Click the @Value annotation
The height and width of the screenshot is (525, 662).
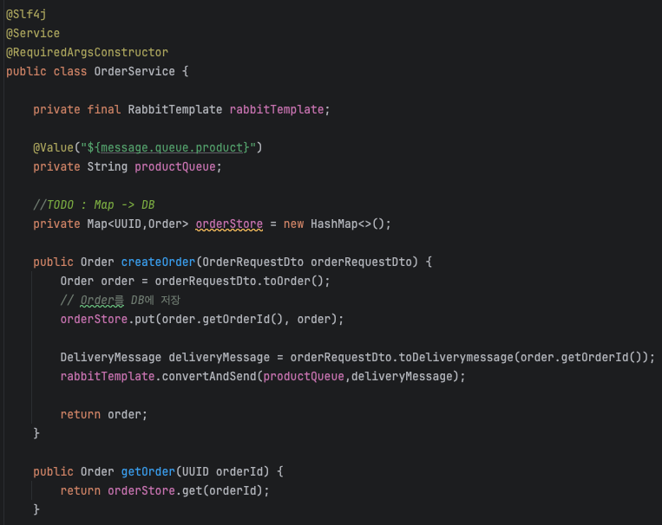click(53, 147)
